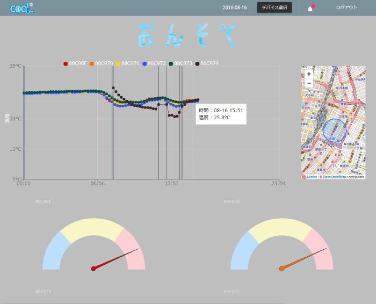Hide the 88C973 green series
376x304 pixels.
[180, 63]
